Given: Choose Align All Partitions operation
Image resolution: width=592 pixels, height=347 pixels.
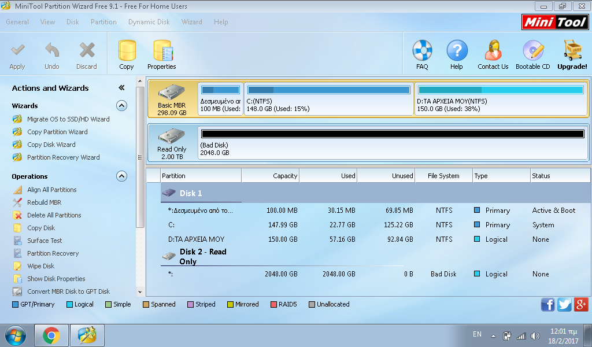Looking at the screenshot, I should point(51,190).
